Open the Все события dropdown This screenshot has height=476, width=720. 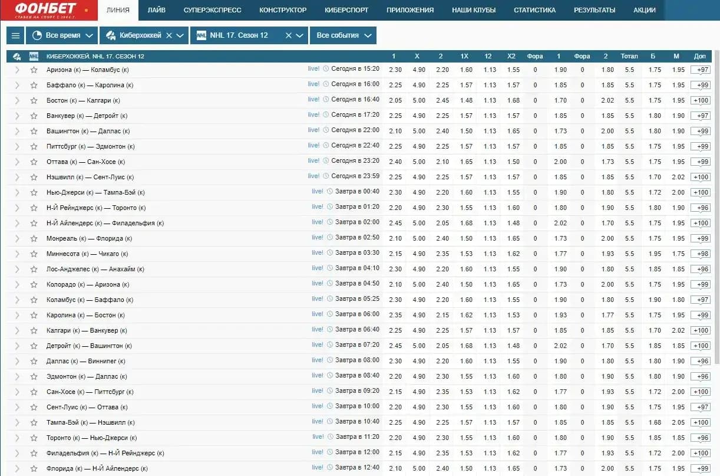coord(343,35)
